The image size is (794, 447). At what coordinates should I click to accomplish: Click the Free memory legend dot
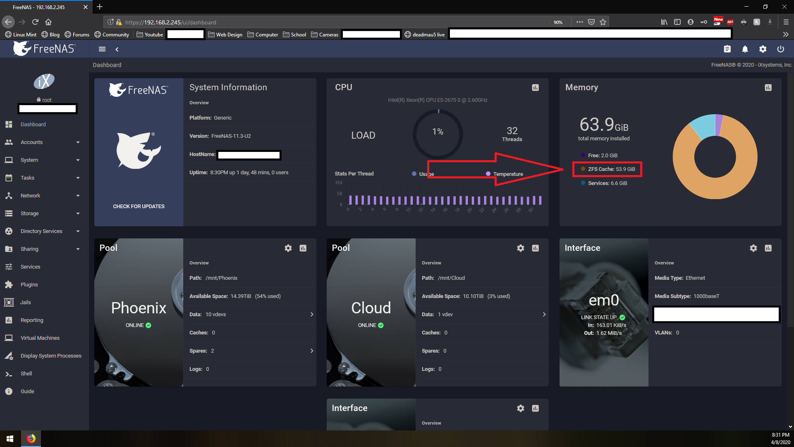coord(583,155)
